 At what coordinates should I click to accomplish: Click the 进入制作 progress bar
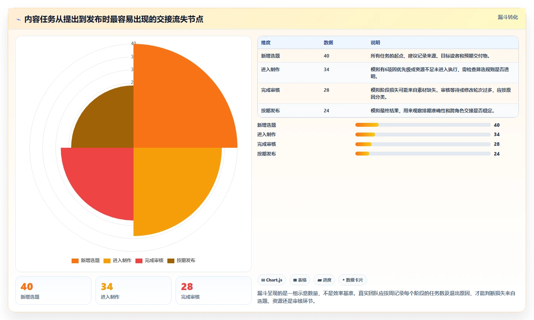coord(423,135)
